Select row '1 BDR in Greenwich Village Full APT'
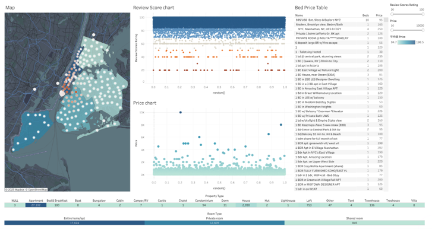432x229 pixels. pyautogui.click(x=339, y=180)
